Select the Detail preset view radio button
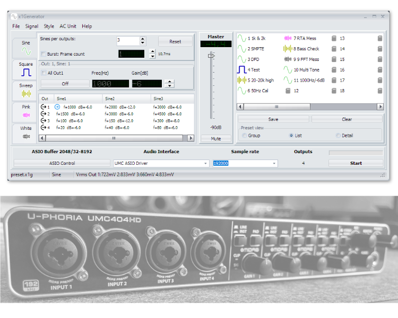 (339, 136)
